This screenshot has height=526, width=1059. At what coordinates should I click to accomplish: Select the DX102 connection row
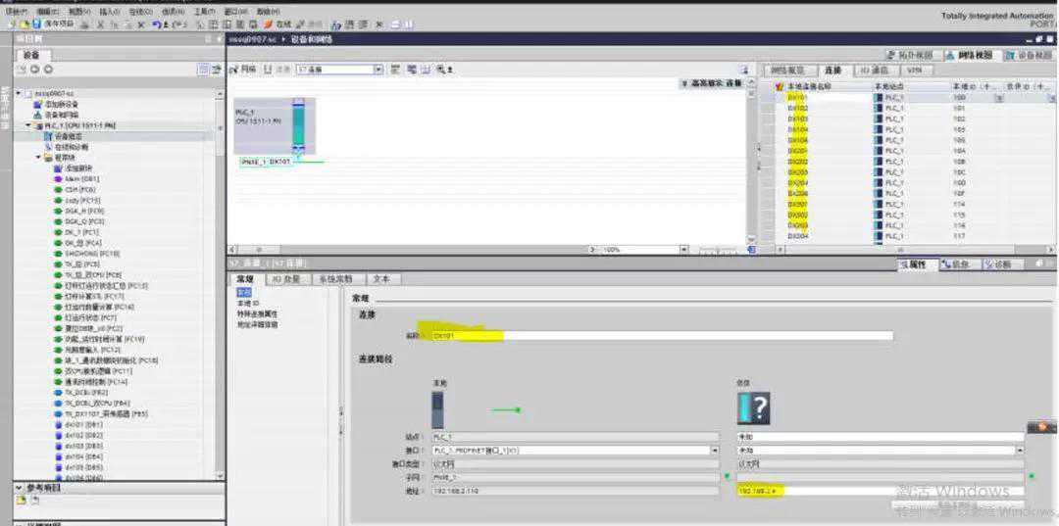[797, 109]
